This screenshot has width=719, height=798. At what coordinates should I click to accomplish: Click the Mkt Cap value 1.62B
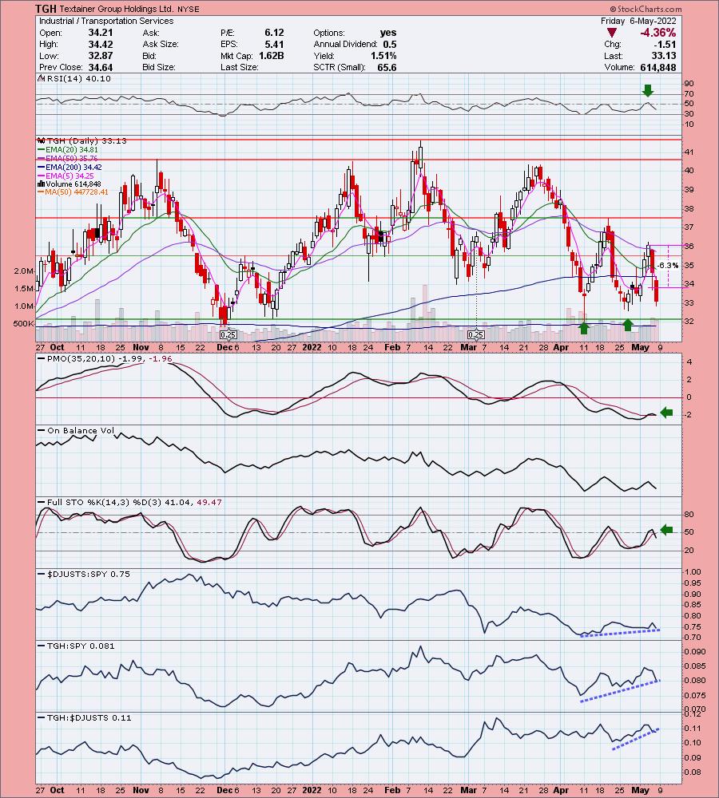pyautogui.click(x=271, y=56)
